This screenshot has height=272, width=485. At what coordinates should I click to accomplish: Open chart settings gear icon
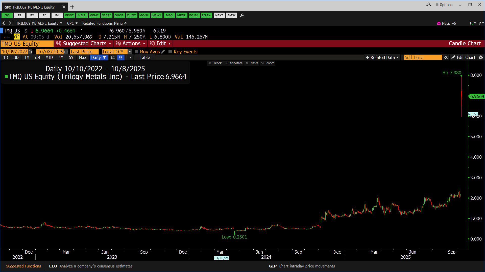pos(481,57)
